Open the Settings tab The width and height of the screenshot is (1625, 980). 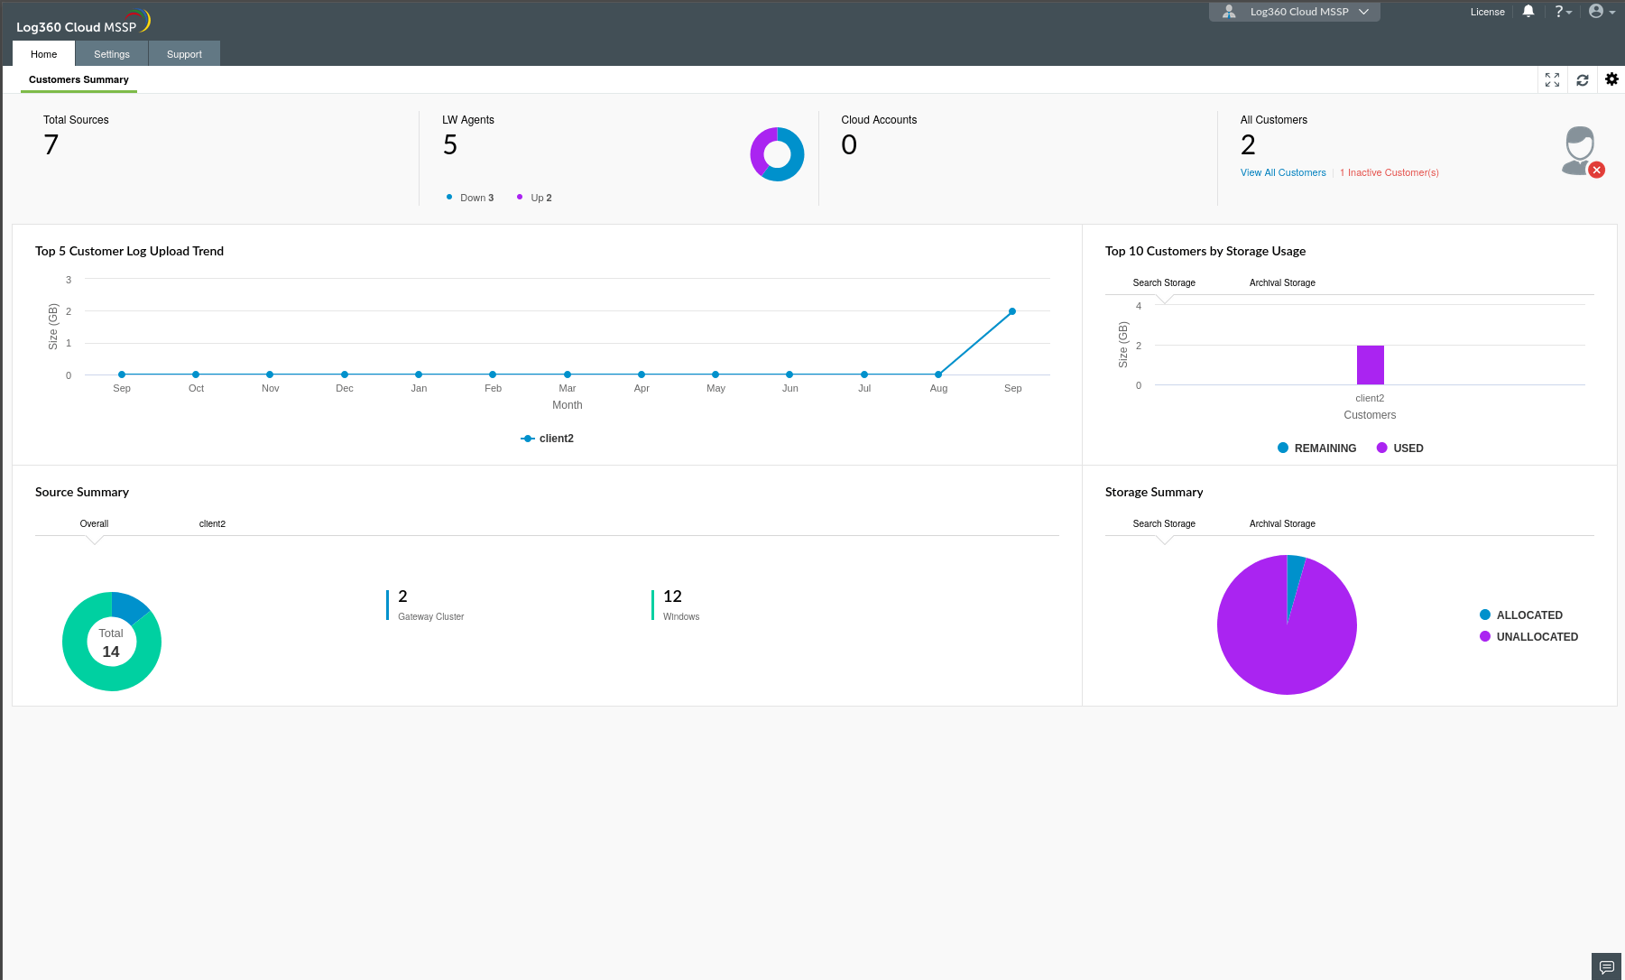tap(111, 53)
